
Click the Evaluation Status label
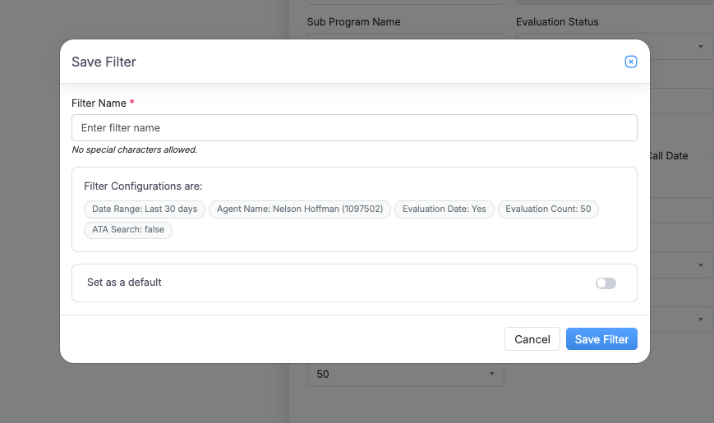click(557, 21)
